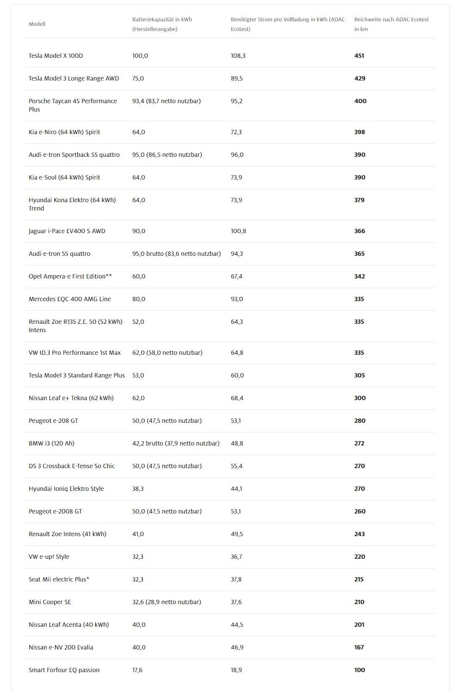Select the 42,2 brutto battery capacity cell

(176, 443)
